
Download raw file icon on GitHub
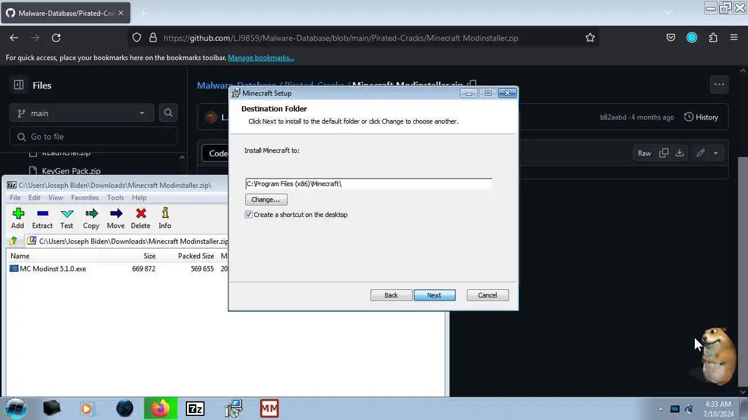coord(680,153)
